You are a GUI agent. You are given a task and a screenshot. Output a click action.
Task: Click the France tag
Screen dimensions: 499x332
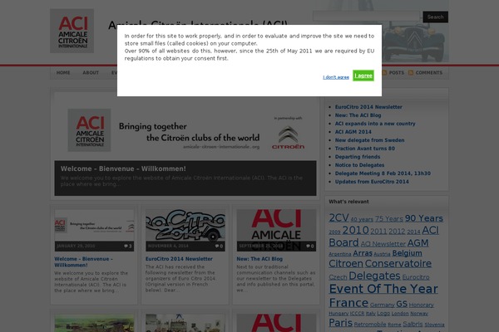tap(348, 303)
